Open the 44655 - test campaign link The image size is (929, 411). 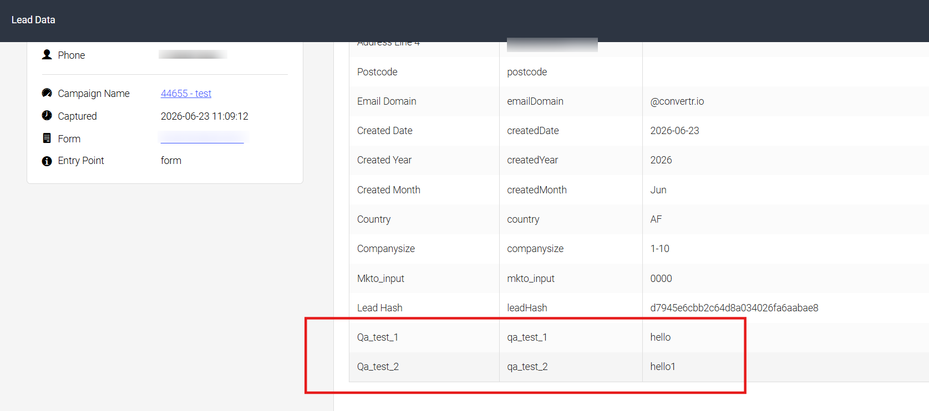click(186, 94)
